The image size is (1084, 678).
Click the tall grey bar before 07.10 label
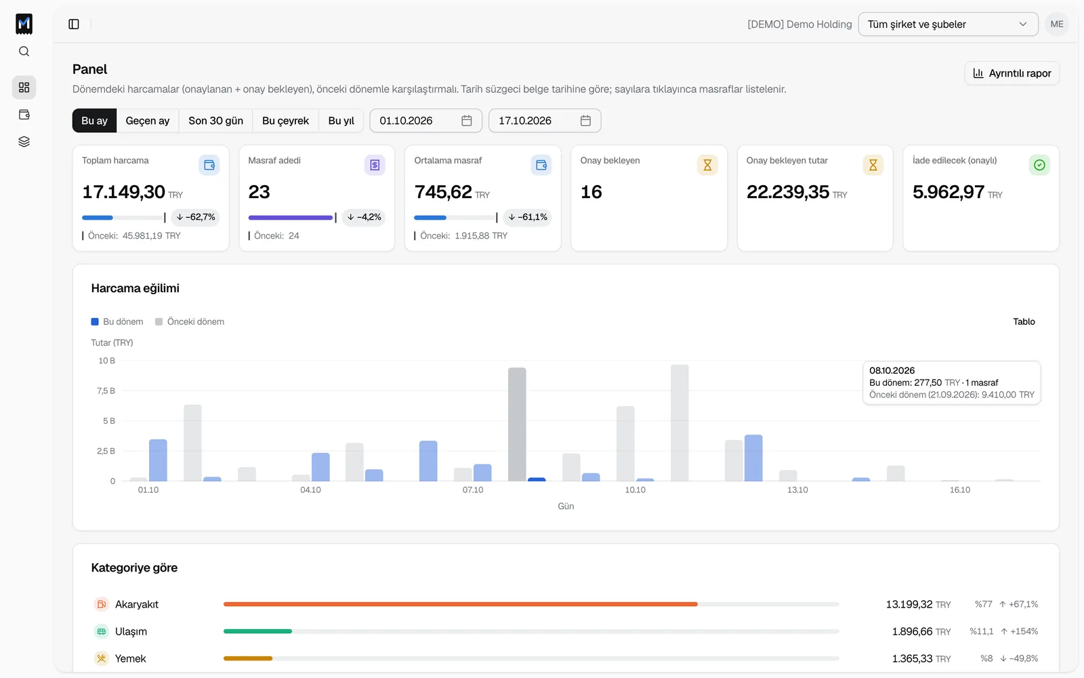pos(517,424)
